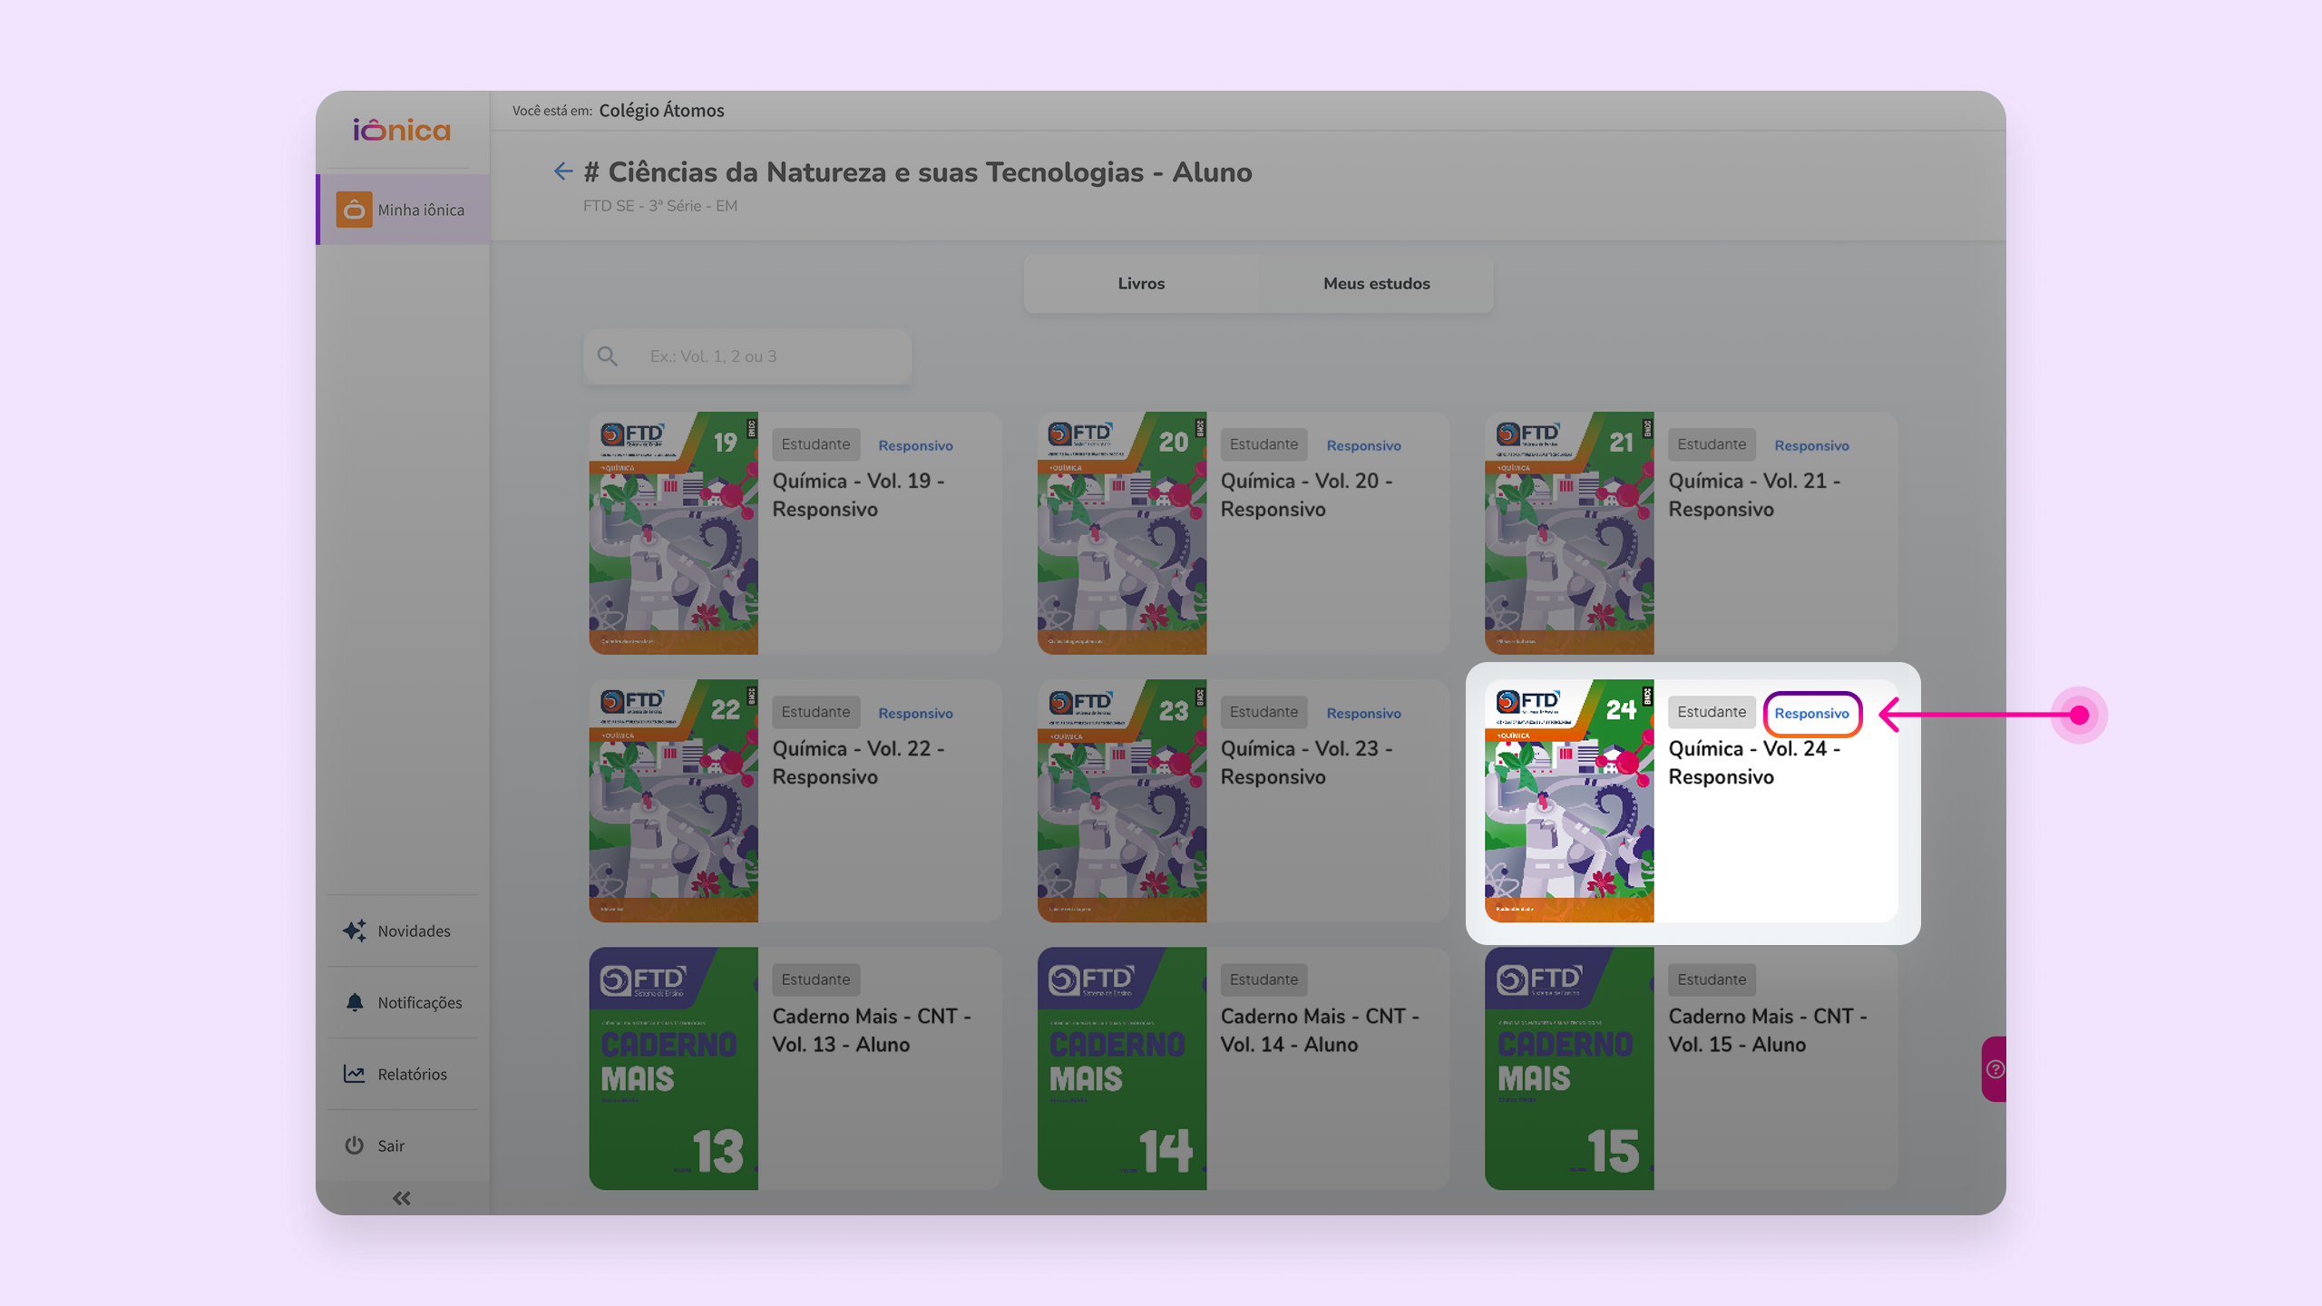Viewport: 2322px width, 1306px height.
Task: Go back using the left arrow
Action: [x=563, y=171]
